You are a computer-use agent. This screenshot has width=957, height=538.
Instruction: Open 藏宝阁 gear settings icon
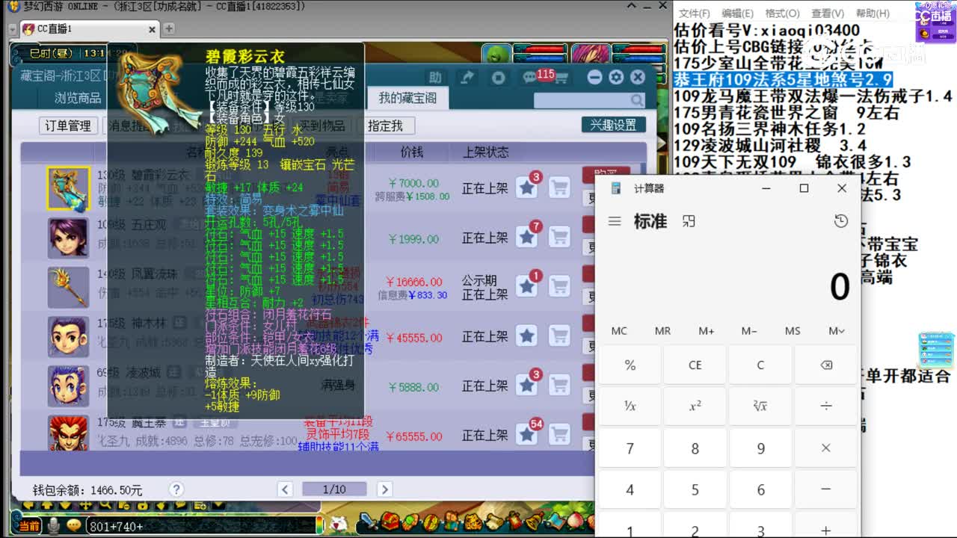[616, 77]
